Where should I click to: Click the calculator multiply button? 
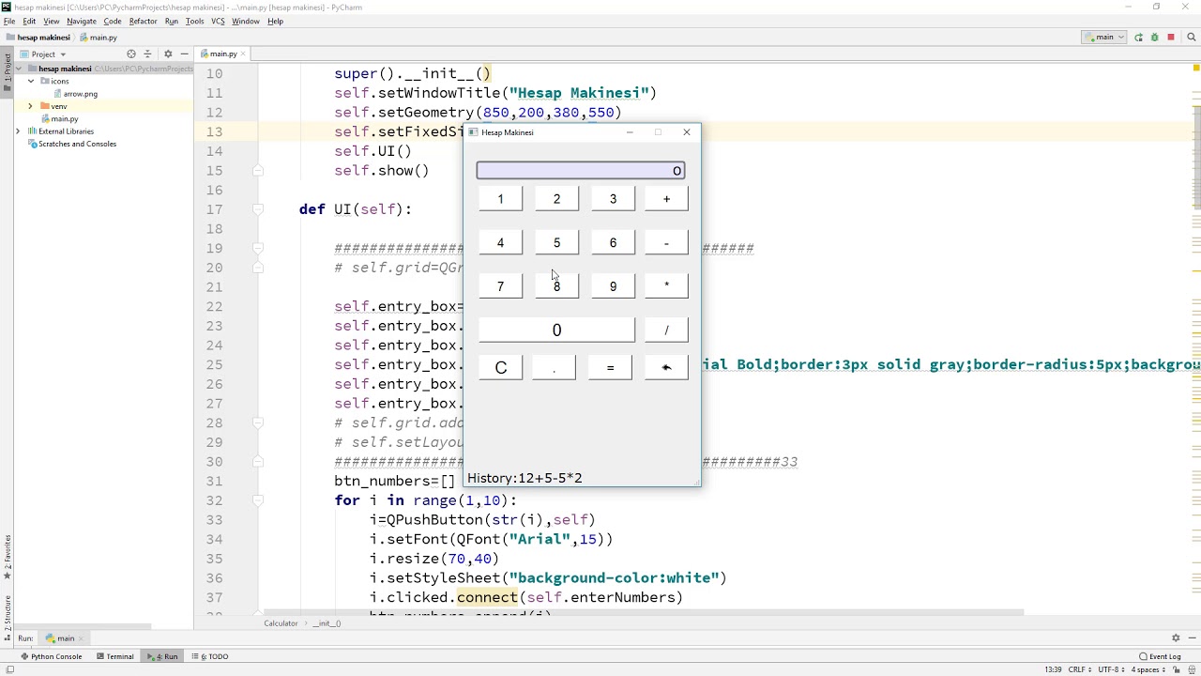pyautogui.click(x=666, y=286)
